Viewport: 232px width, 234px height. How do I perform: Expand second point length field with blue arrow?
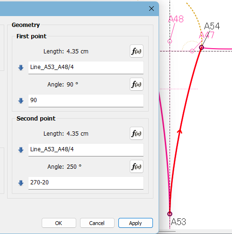point(21,150)
